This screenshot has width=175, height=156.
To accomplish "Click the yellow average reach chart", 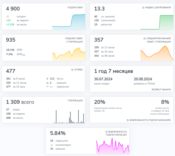I will (x=69, y=54).
